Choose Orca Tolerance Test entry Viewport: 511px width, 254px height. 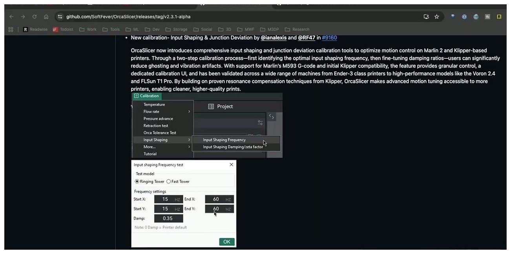point(160,133)
